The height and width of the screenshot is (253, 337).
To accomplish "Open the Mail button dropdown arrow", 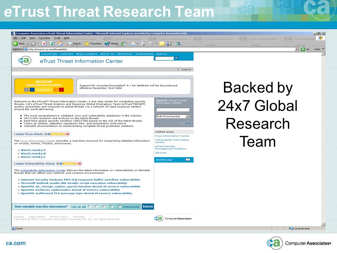I will (137, 44).
